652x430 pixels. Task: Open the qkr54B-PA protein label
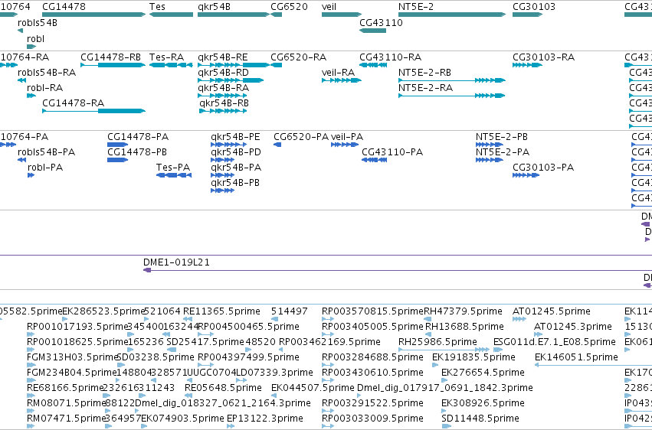click(x=236, y=168)
